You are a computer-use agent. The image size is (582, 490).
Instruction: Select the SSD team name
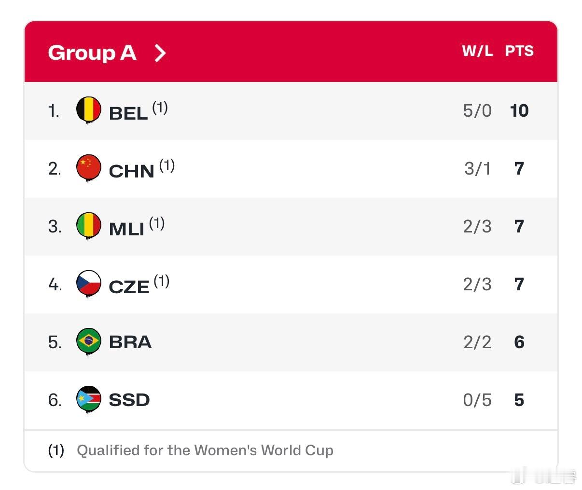pos(129,400)
